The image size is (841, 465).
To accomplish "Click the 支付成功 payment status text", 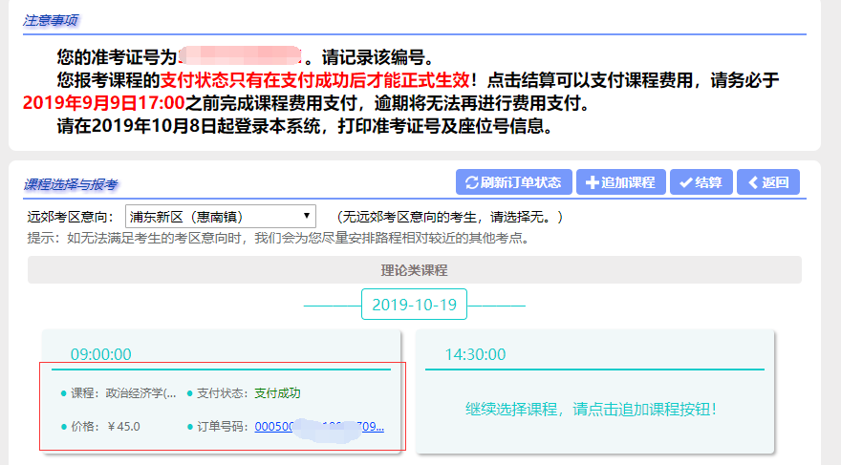I will tap(276, 392).
